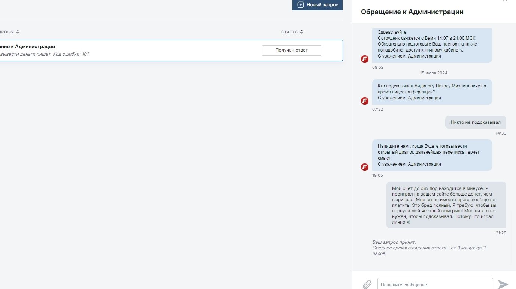Click the admin avatar beside the 09:52 message

coord(365,59)
